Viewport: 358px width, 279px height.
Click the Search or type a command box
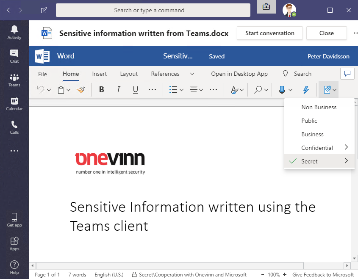(153, 10)
